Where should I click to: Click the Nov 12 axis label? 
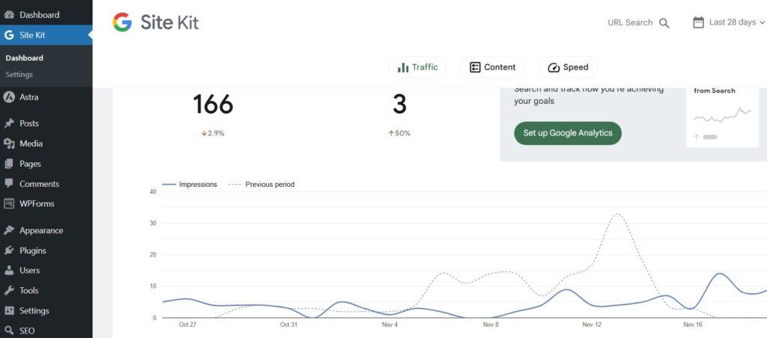click(592, 325)
